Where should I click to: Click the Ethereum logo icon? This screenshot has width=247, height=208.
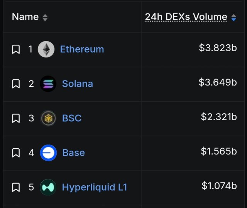pyautogui.click(x=46, y=49)
